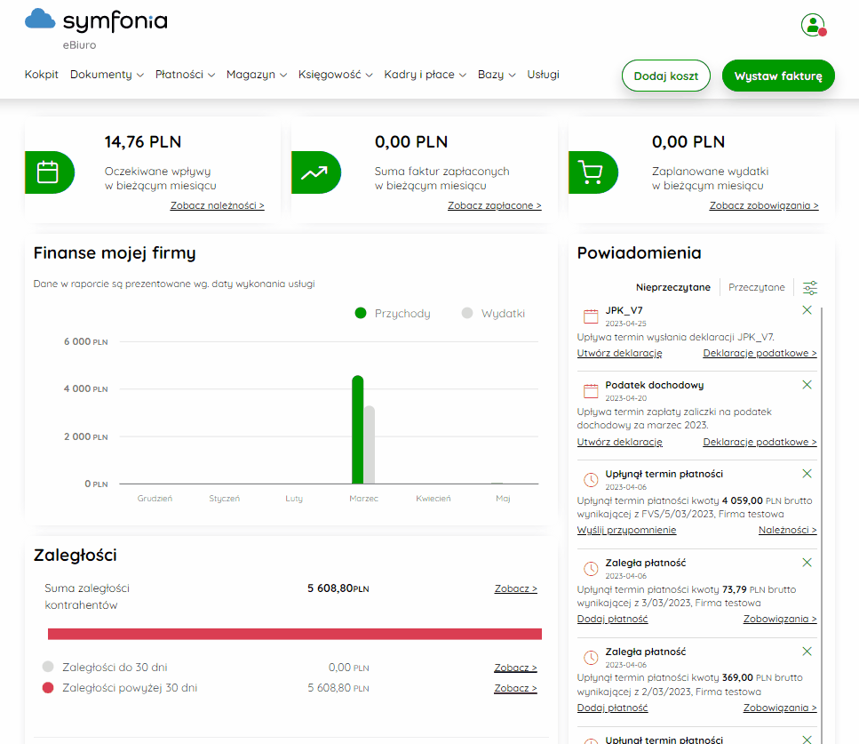Screen dimensions: 859x744
Task: Click Dodaj płatność for the 369,00 PLN notification
Action: tap(612, 708)
